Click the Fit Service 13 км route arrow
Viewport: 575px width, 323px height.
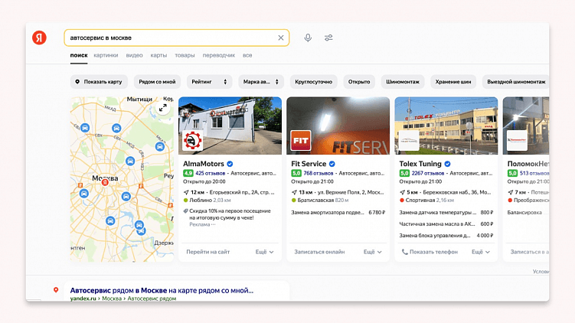294,192
